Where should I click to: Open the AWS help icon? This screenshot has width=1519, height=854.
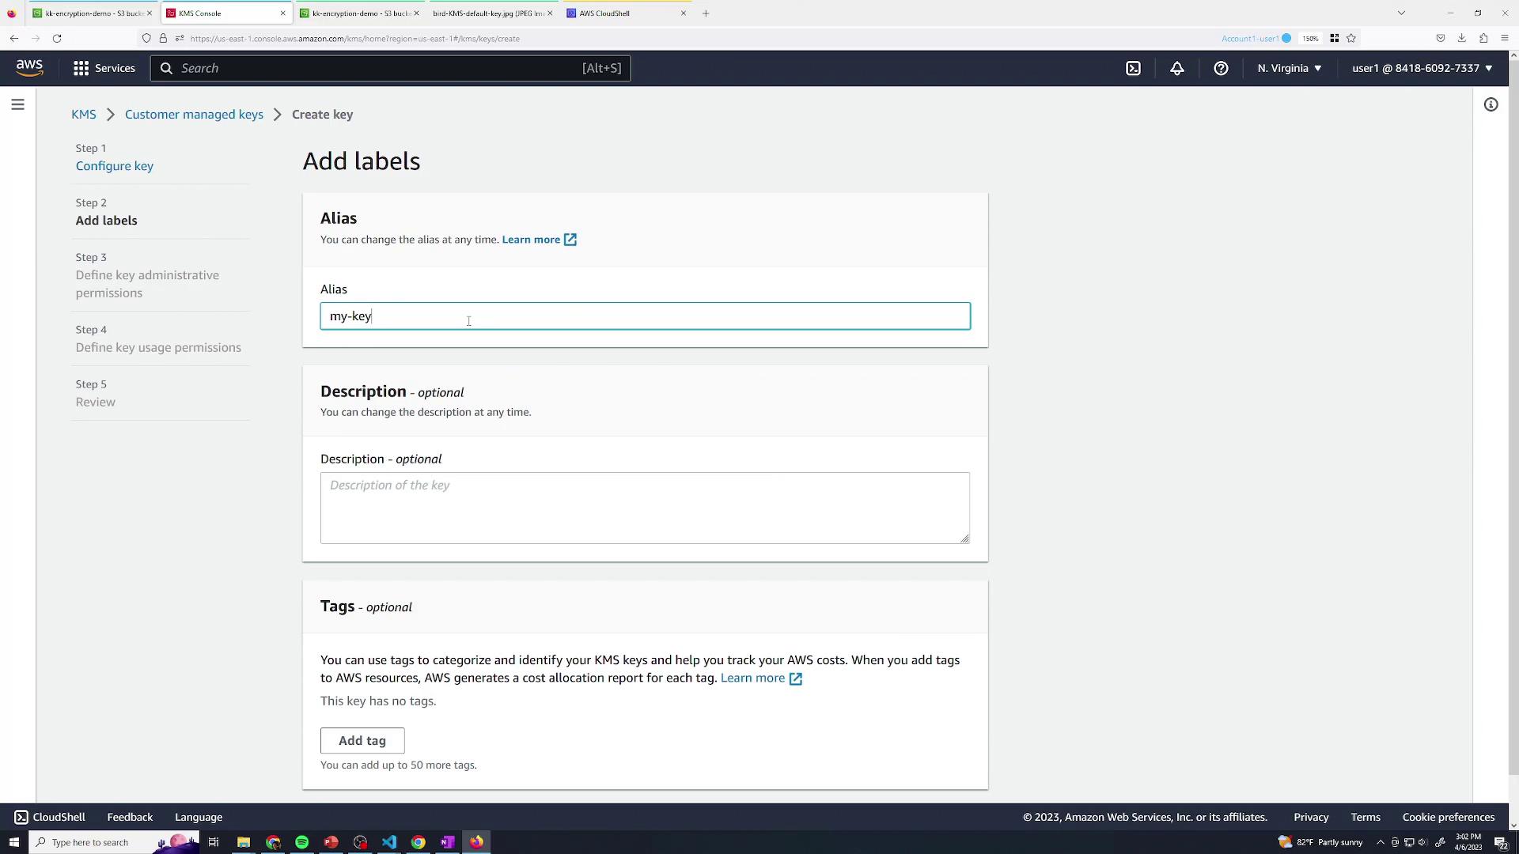1221,68
